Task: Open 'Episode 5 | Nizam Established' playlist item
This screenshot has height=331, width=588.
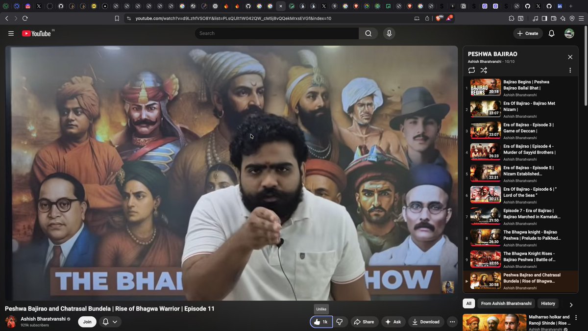Action: (x=520, y=174)
